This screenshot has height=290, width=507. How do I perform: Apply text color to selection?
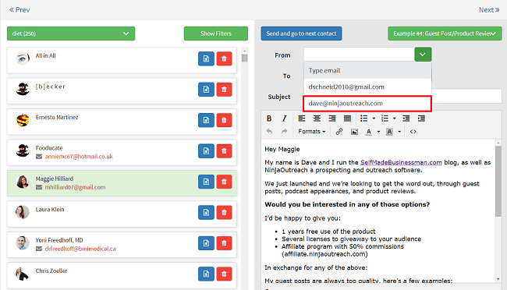point(369,132)
